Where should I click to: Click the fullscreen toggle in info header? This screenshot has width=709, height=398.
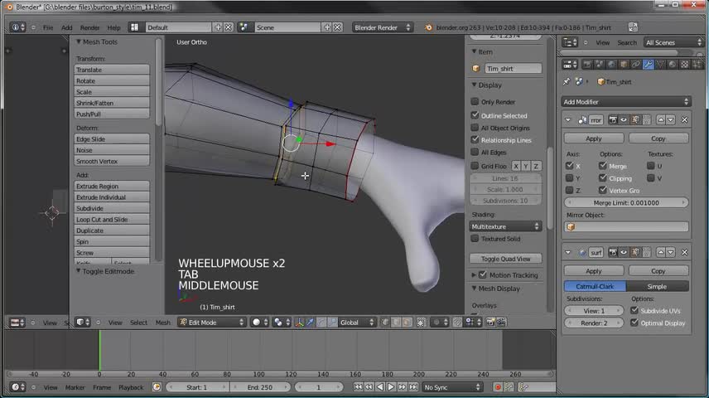coord(633,27)
